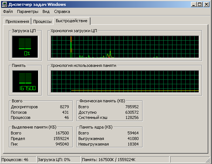Open the Параметры menu
Screen dimensions: 212x164
point(28,11)
